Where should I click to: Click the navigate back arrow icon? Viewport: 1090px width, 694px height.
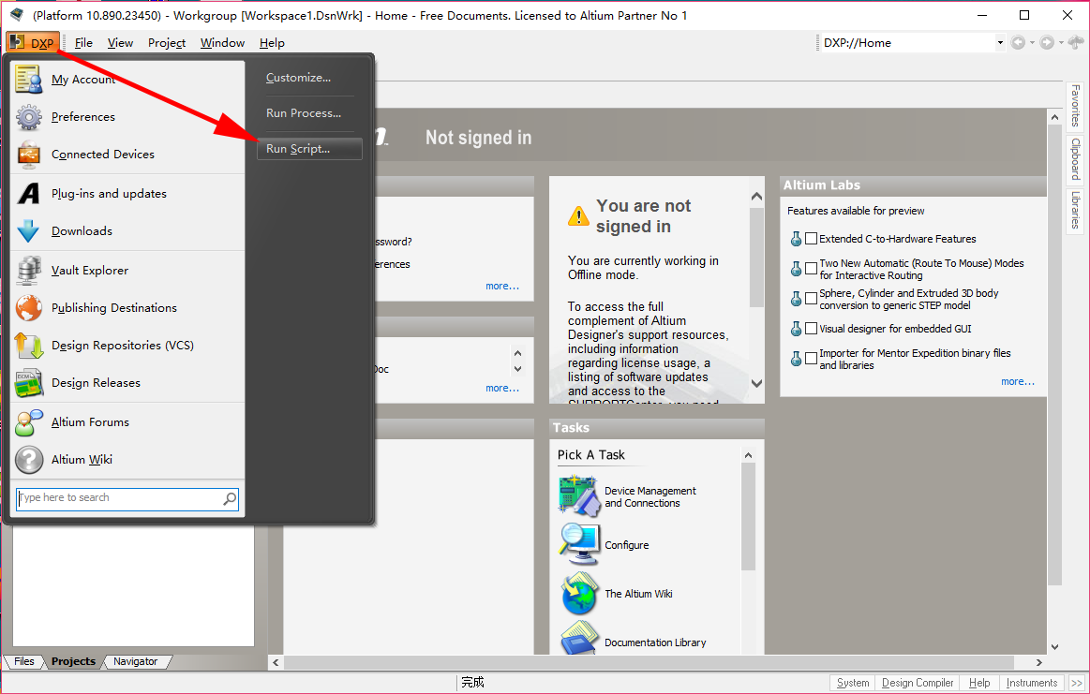1018,42
